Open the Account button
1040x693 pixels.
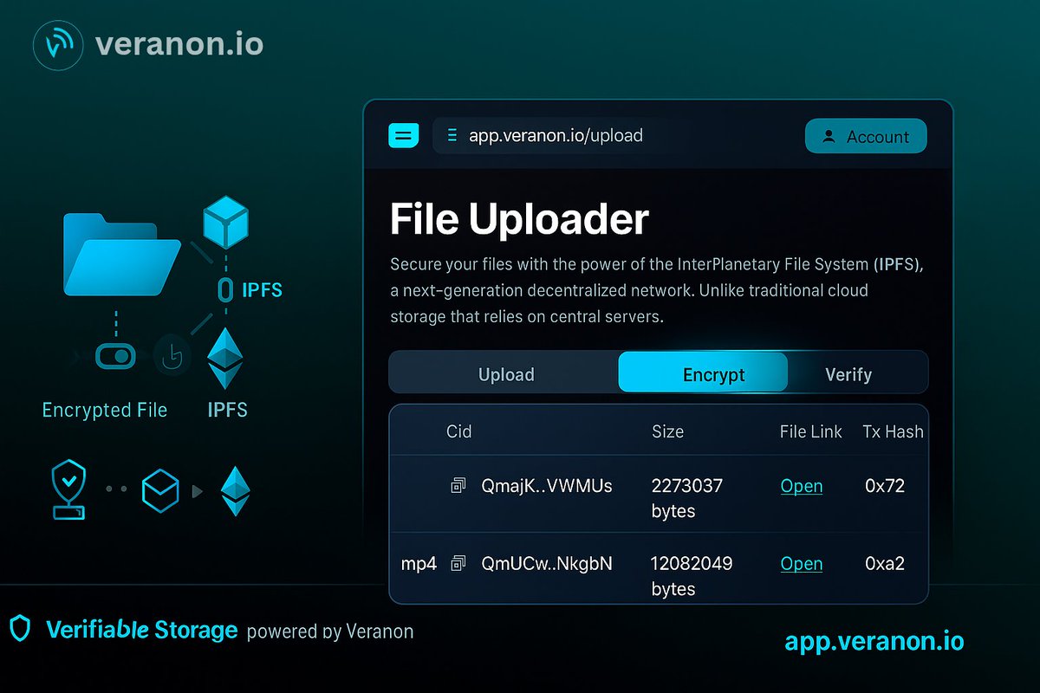[x=866, y=136]
